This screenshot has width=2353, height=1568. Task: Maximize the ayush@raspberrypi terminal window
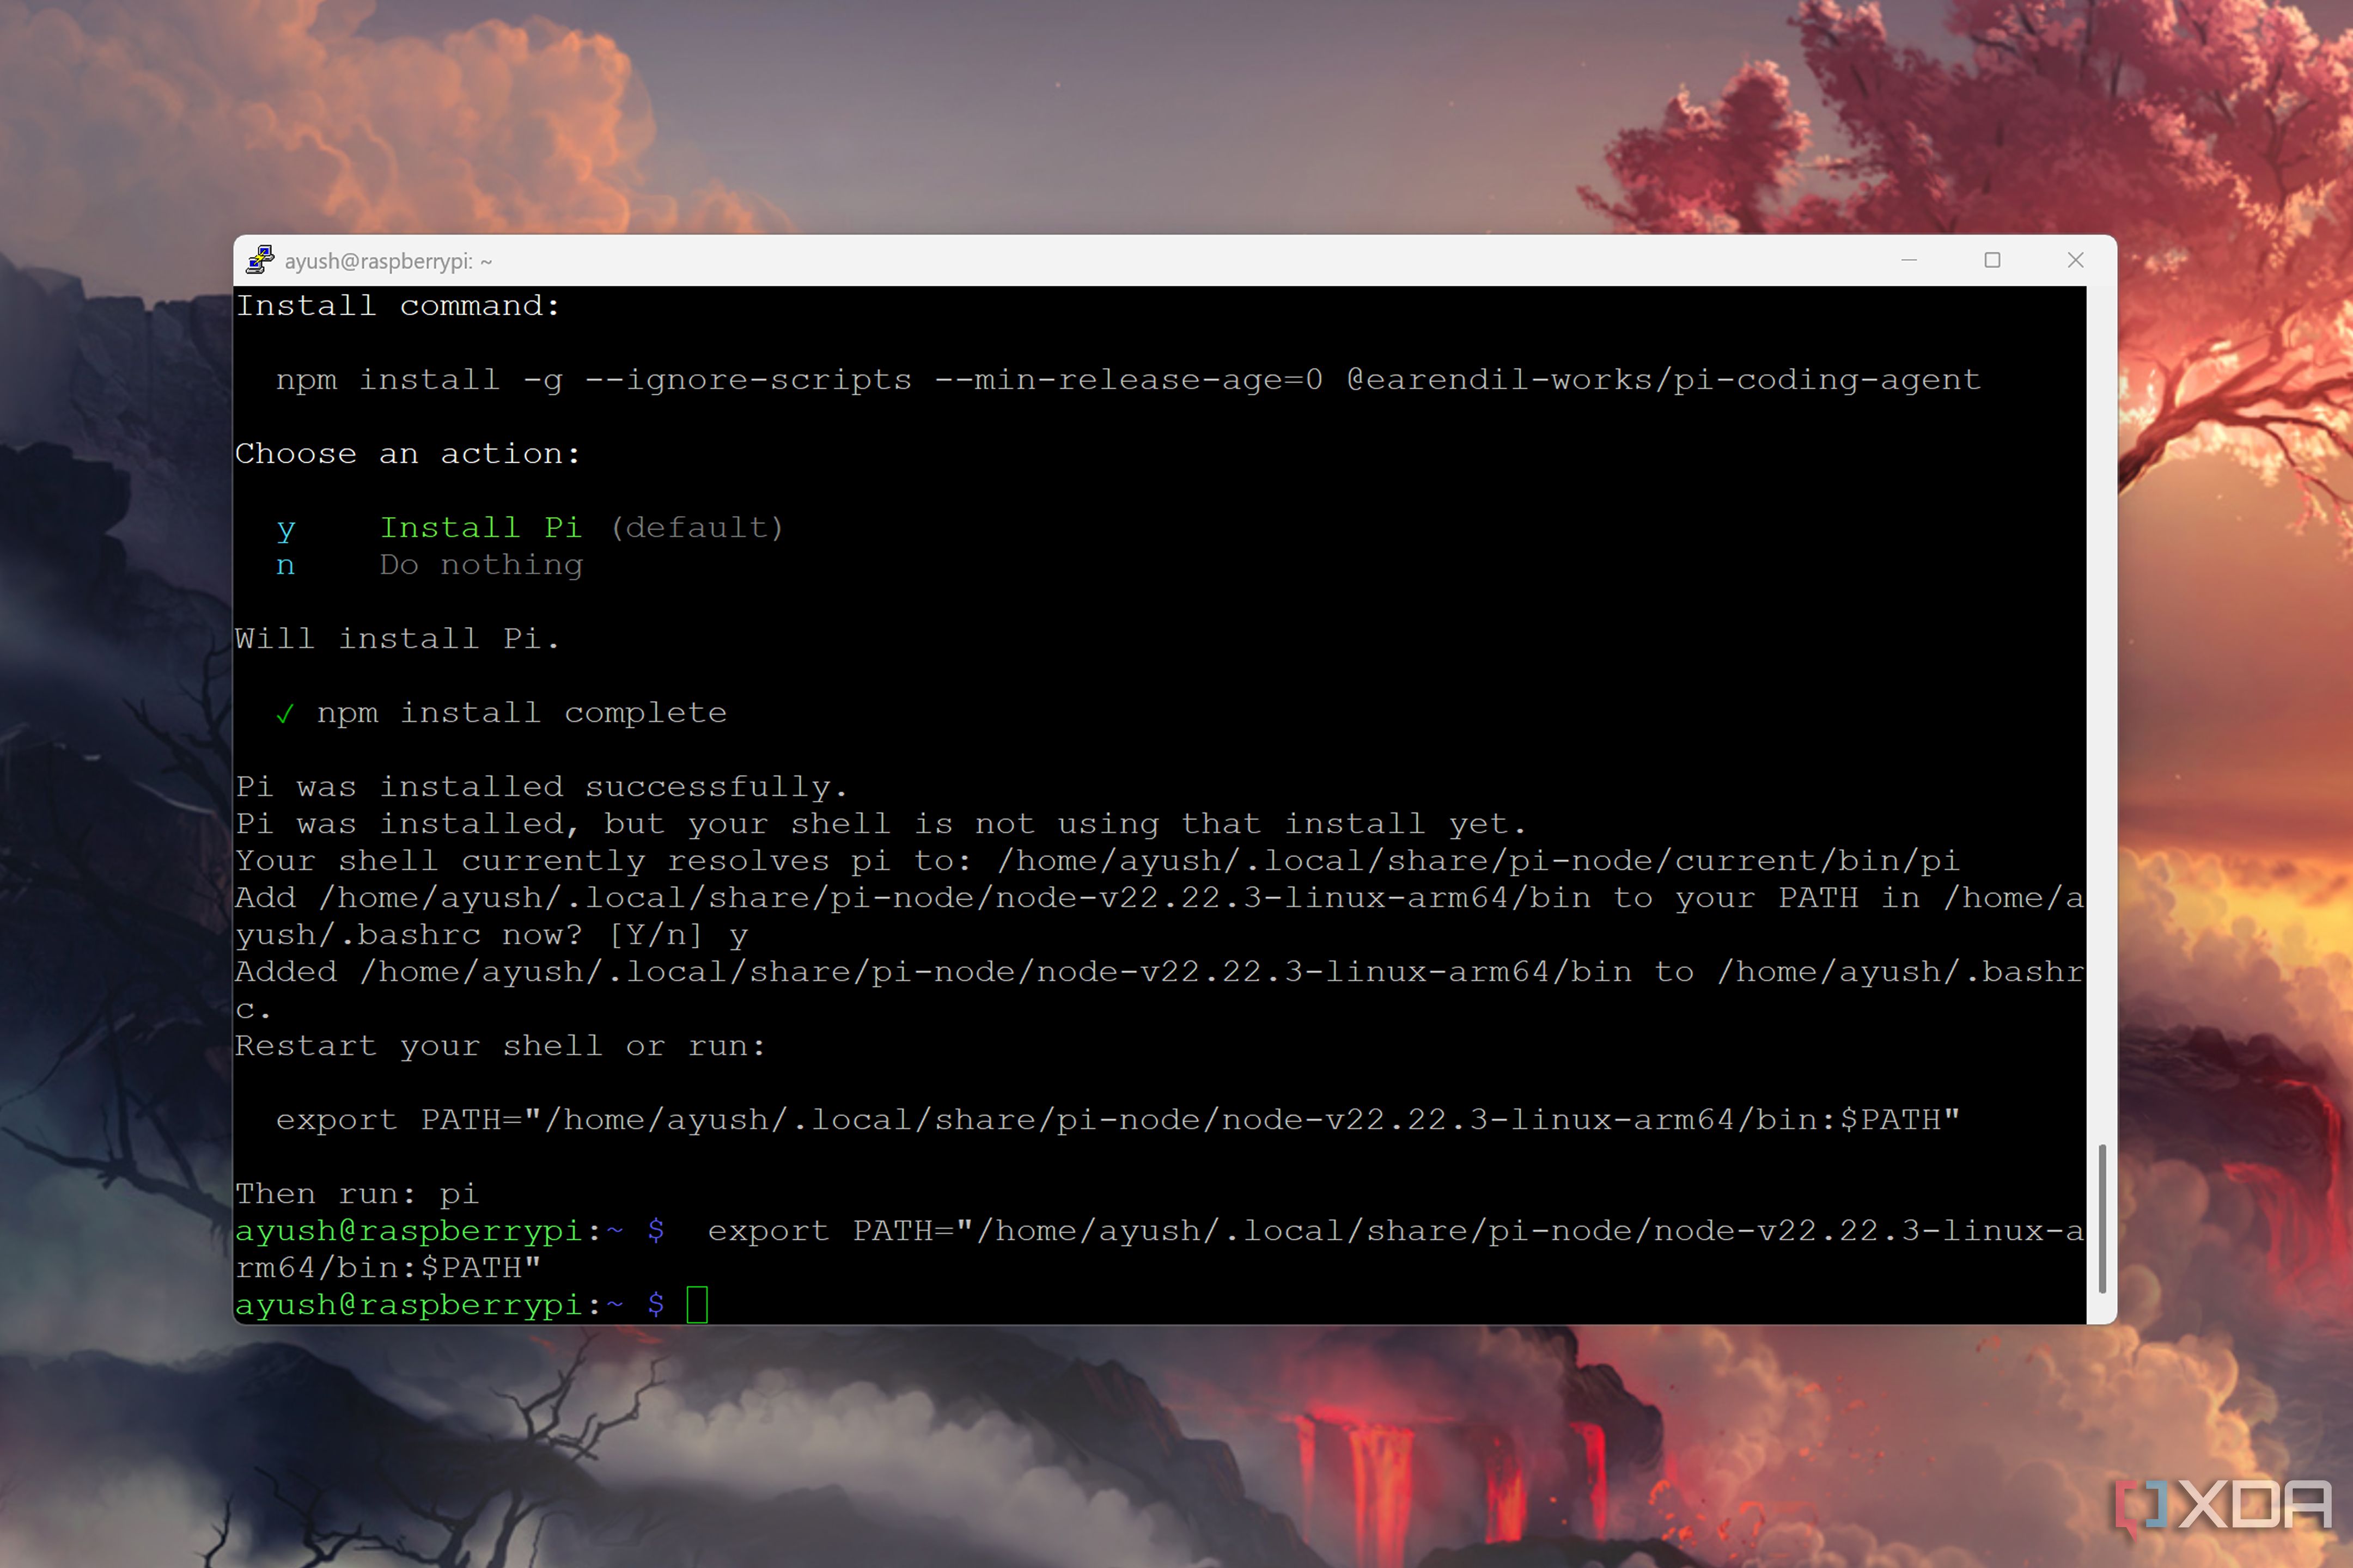pyautogui.click(x=1992, y=260)
